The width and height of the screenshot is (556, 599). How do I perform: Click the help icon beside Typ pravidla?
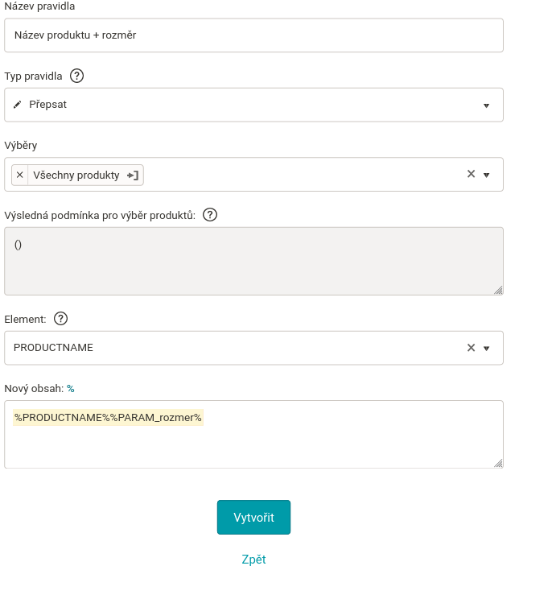pos(77,76)
